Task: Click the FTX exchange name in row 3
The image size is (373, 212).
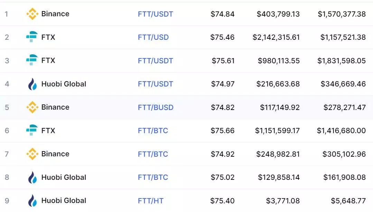Action: tap(48, 61)
